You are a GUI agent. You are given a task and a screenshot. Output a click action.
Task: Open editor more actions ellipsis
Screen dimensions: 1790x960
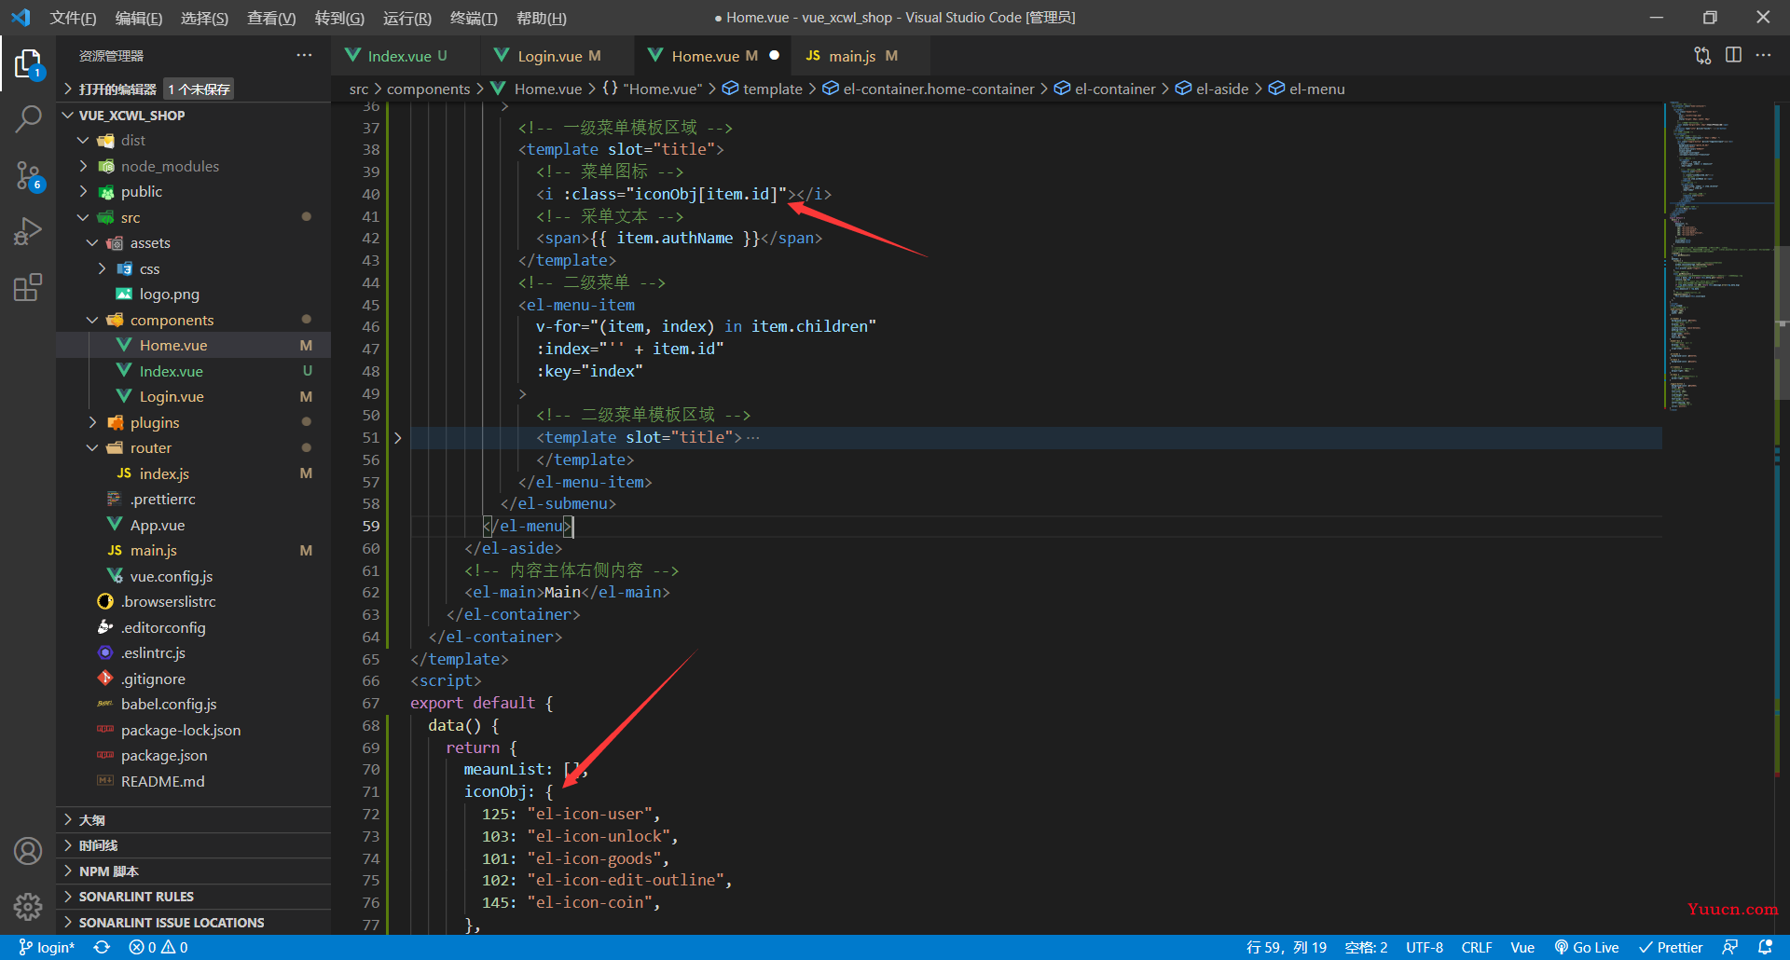point(1763,55)
